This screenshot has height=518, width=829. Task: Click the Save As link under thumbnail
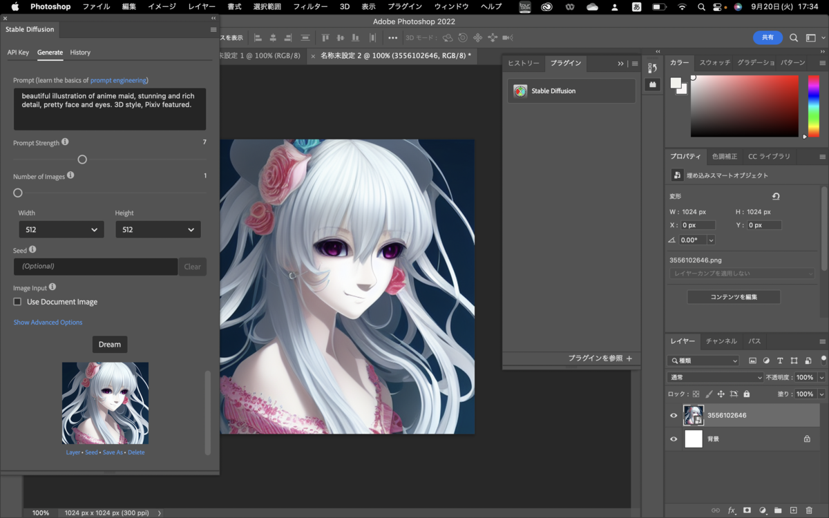click(113, 452)
